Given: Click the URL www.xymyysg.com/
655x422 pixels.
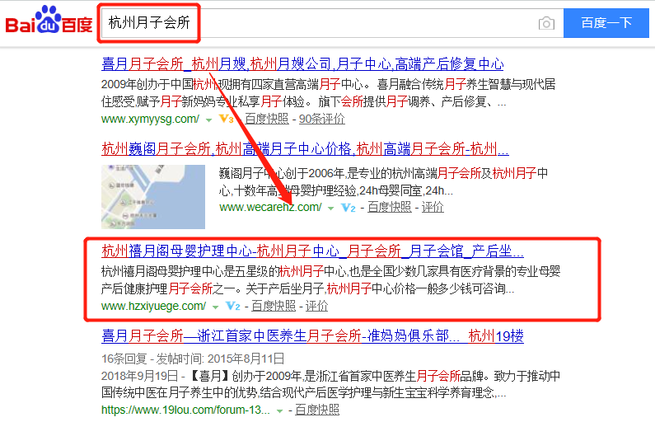Looking at the screenshot, I should click(151, 119).
